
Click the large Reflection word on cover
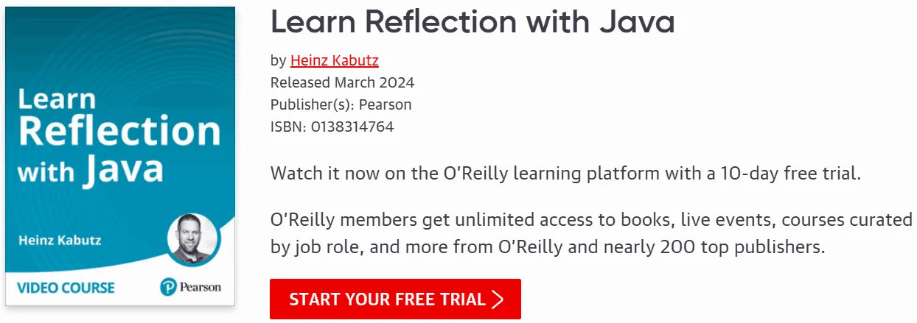click(x=119, y=131)
